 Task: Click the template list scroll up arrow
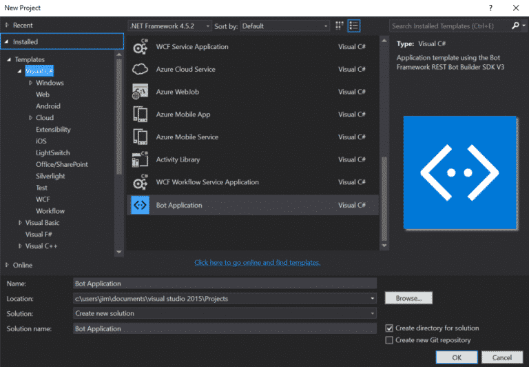click(x=384, y=41)
